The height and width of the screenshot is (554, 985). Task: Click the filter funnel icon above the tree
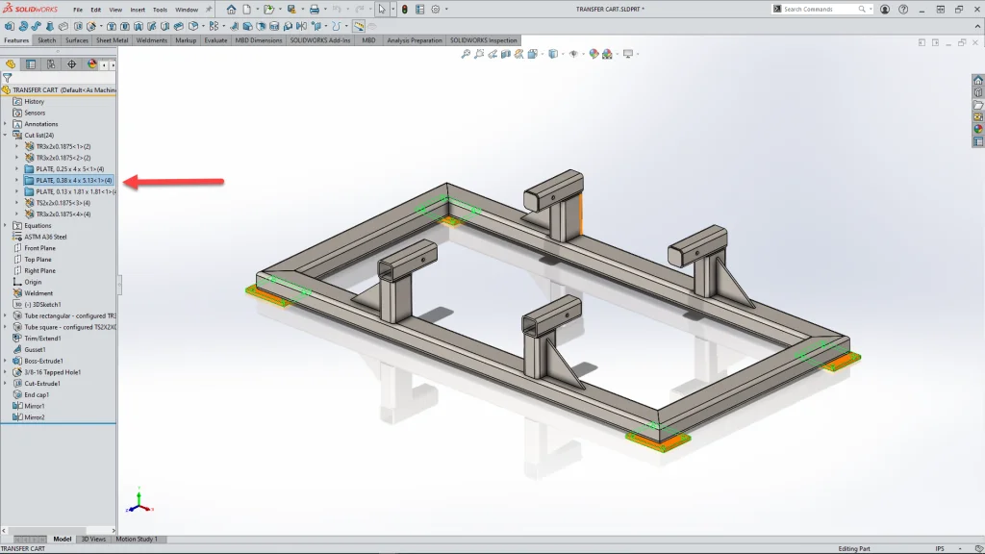[x=8, y=78]
